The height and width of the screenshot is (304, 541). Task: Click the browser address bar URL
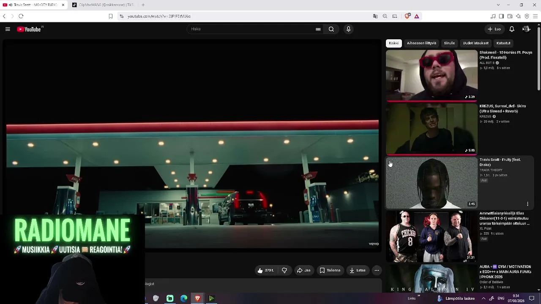(x=159, y=16)
